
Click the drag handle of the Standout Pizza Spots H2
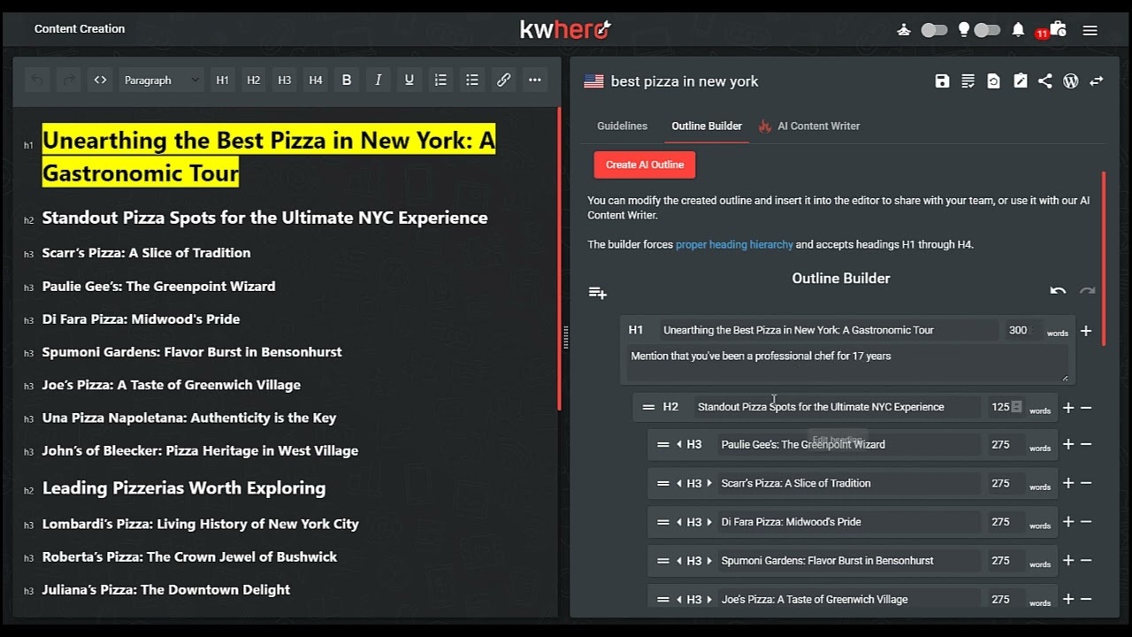[648, 408]
